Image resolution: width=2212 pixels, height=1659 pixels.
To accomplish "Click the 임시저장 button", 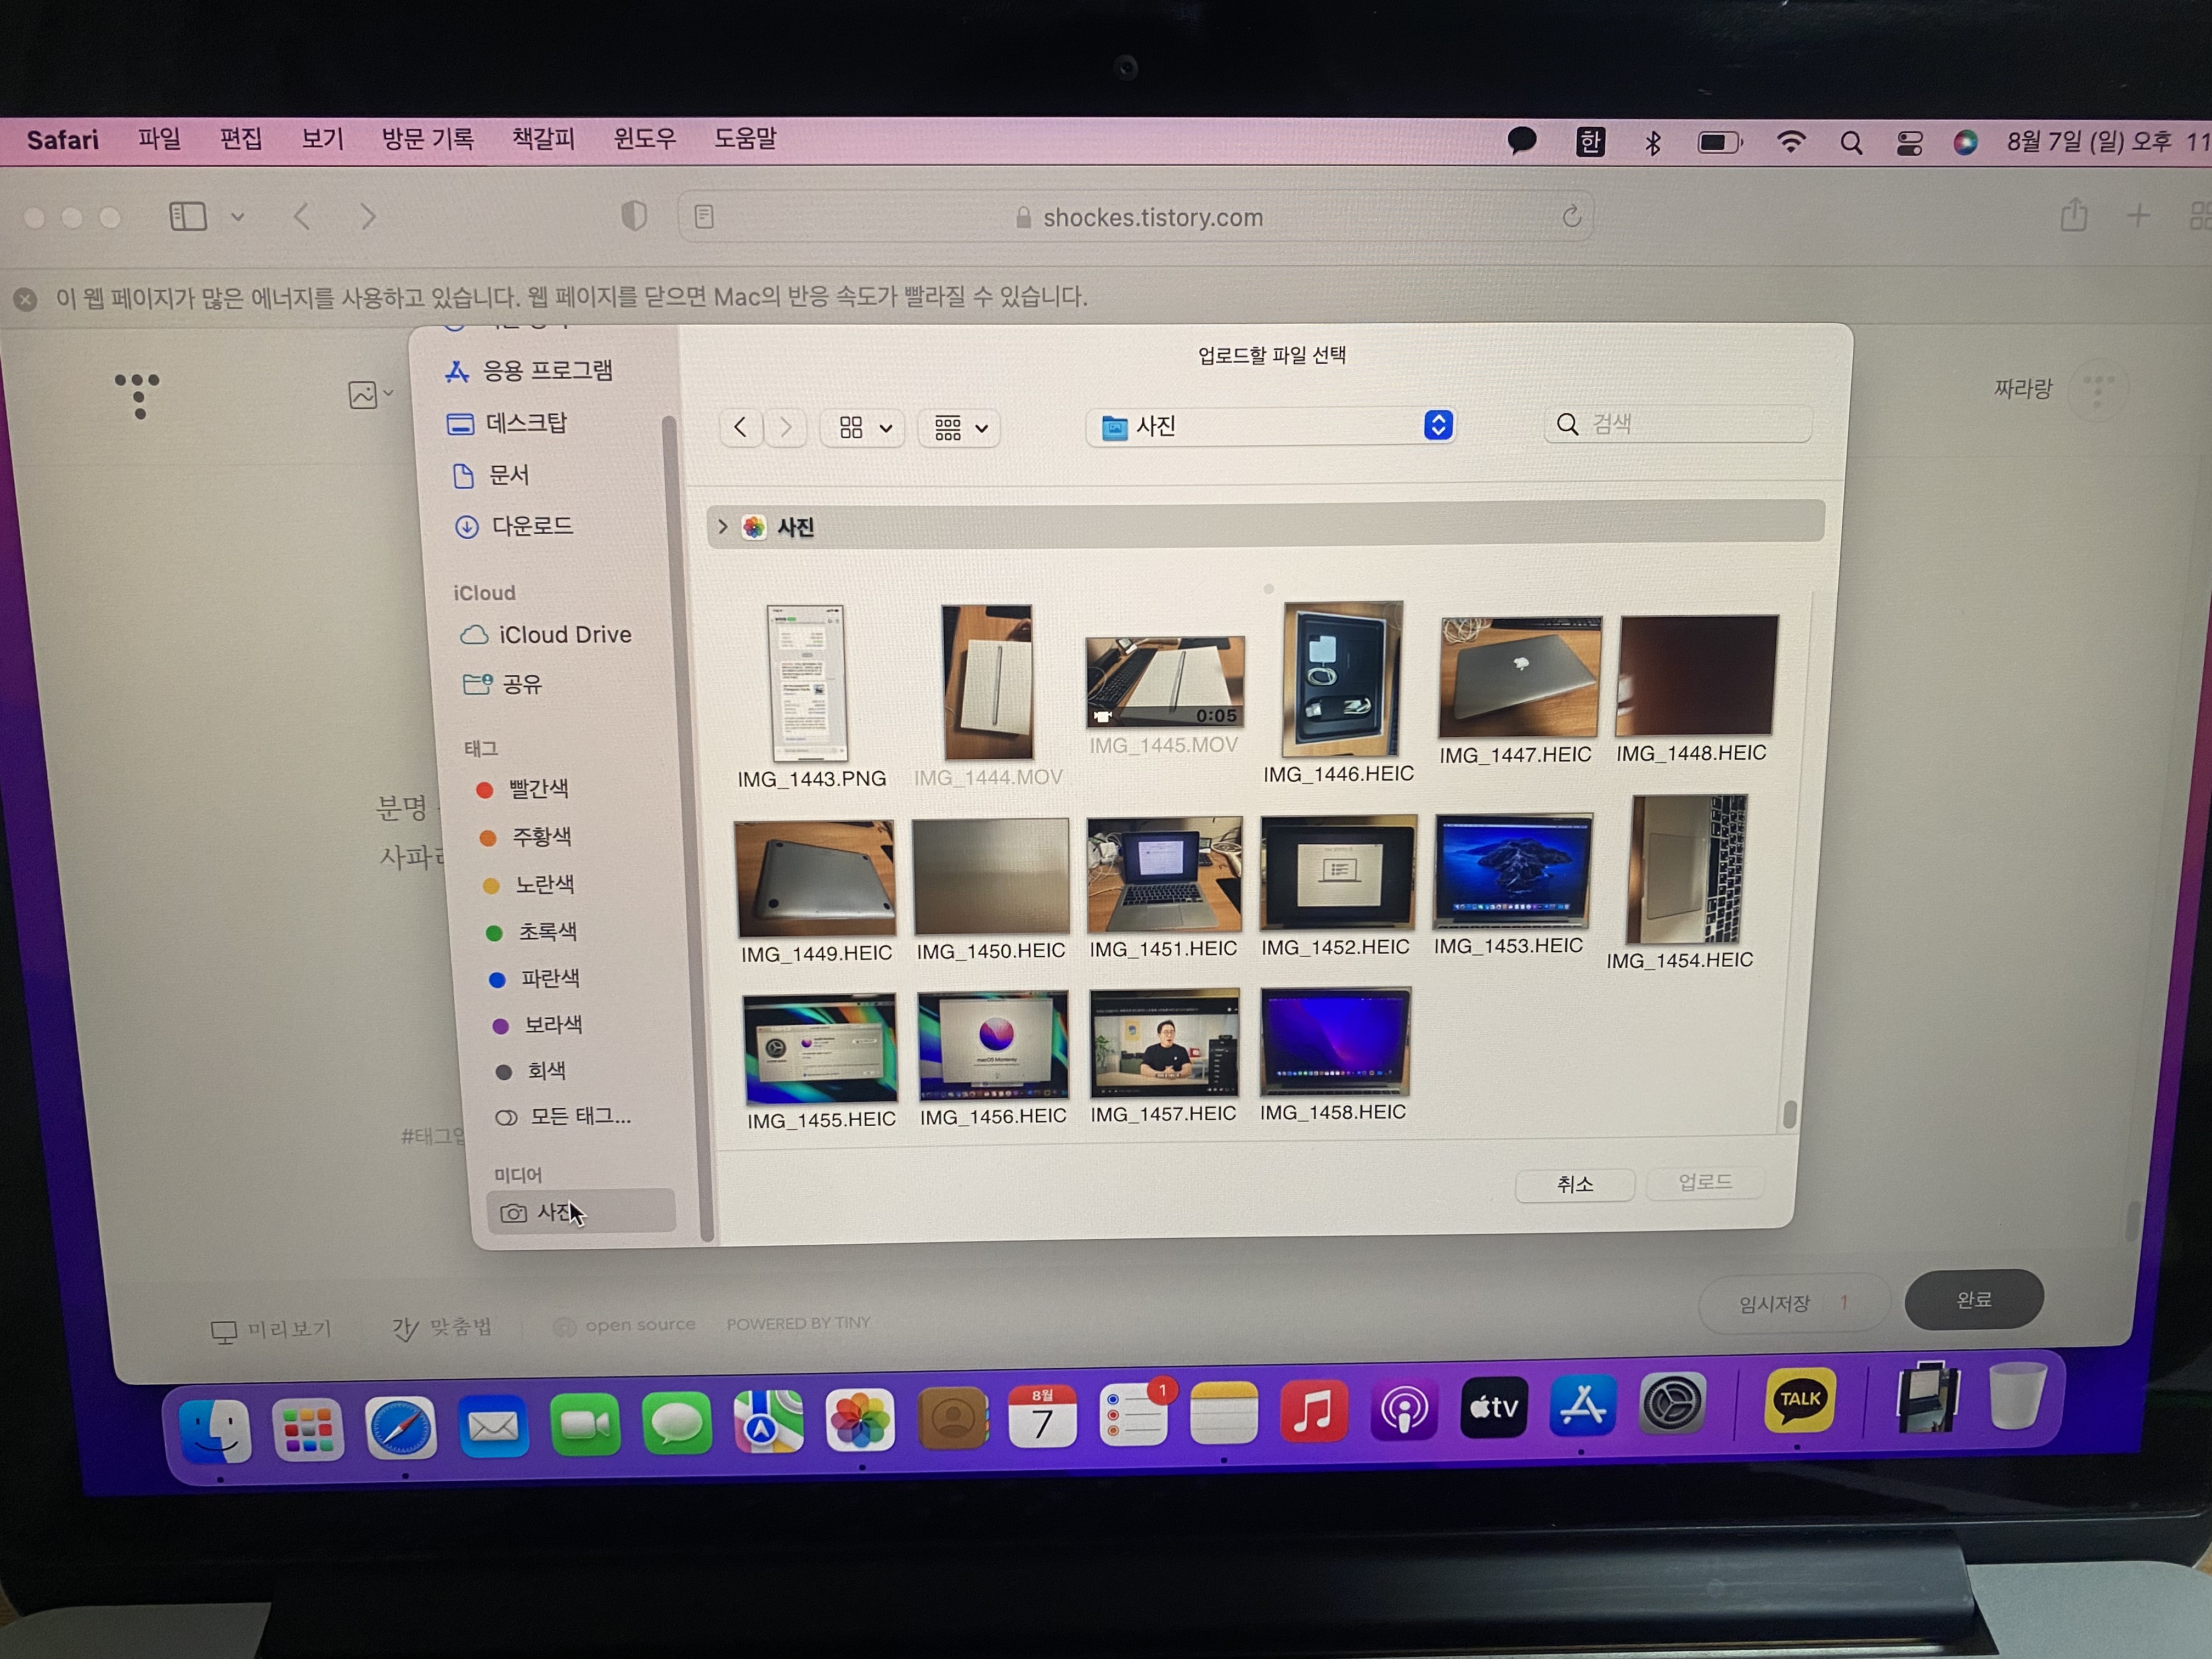I will pyautogui.click(x=1794, y=1303).
